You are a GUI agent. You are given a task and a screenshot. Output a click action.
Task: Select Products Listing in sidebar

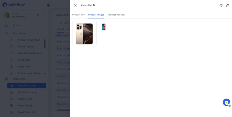pyautogui.click(x=26, y=85)
